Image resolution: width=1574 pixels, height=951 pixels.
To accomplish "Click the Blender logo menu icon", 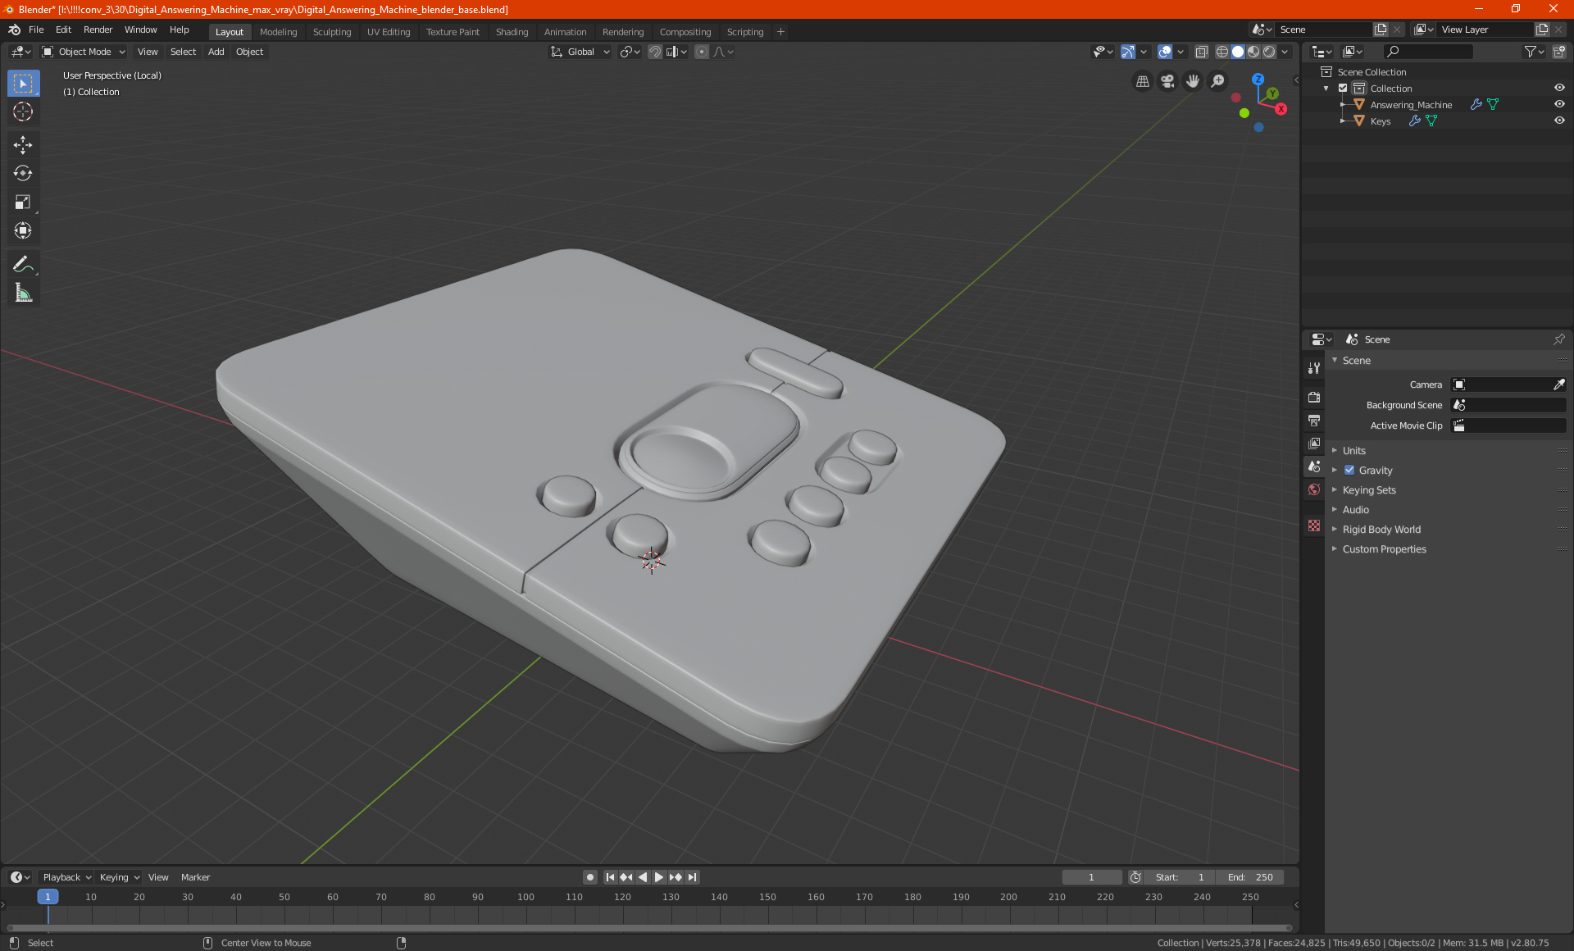I will [x=14, y=30].
